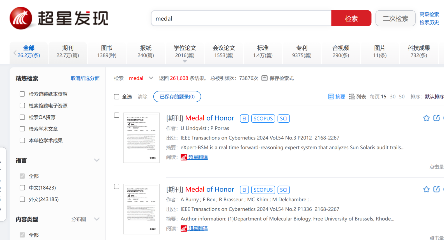Click 清除 clear selection link
Viewport: 444px width, 240px height.
point(142,97)
